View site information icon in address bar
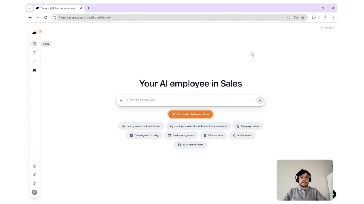364x204 pixels. point(55,18)
